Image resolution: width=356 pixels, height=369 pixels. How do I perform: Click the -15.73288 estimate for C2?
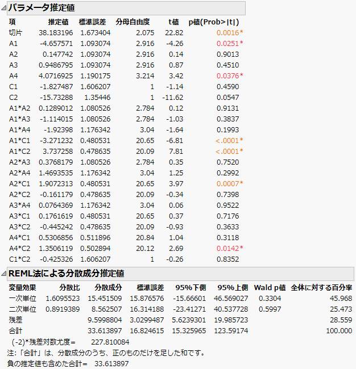click(56, 98)
